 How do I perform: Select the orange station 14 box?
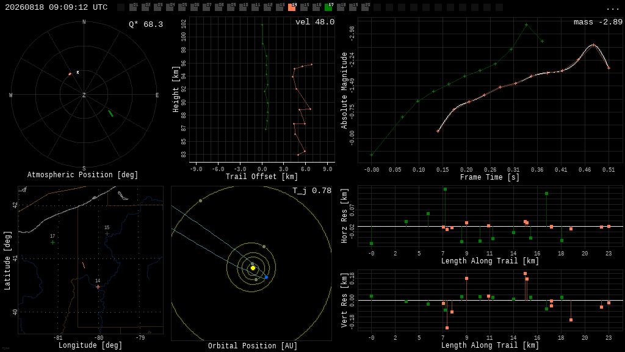pyautogui.click(x=292, y=7)
